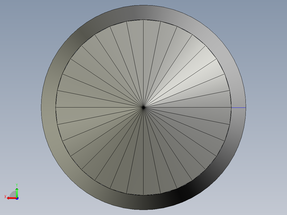Click the outer ring face at the top

click(x=143, y=12)
